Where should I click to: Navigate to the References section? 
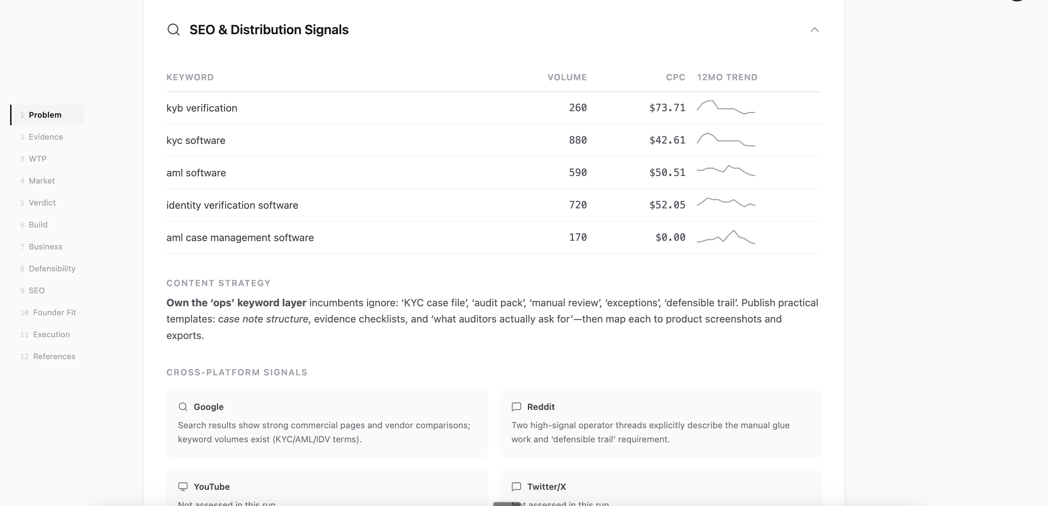(54, 356)
